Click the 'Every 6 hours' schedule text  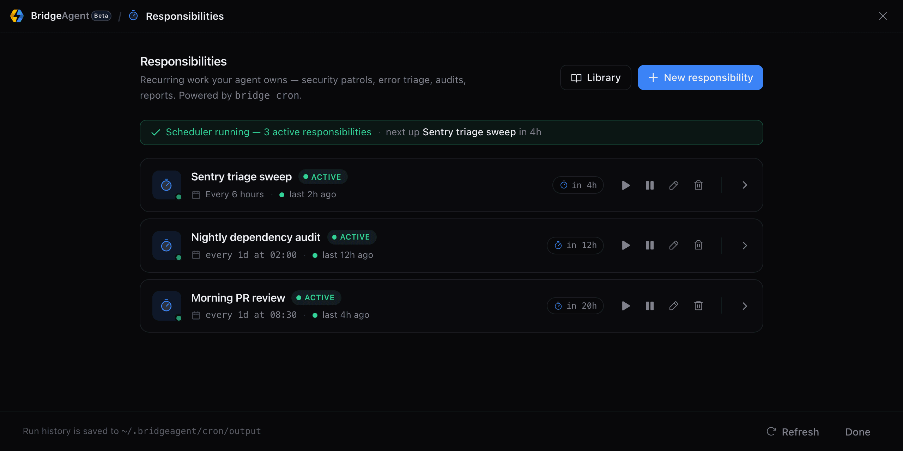pyautogui.click(x=235, y=194)
